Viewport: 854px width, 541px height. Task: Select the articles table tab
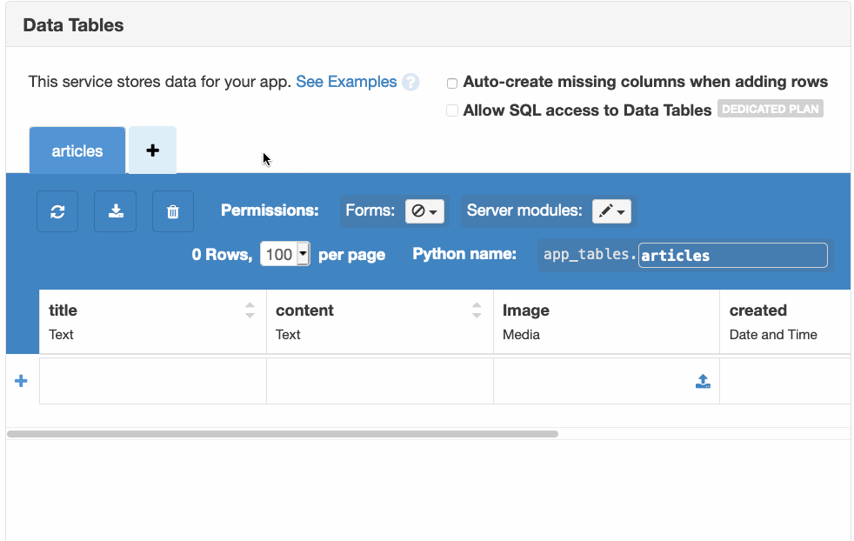point(77,150)
